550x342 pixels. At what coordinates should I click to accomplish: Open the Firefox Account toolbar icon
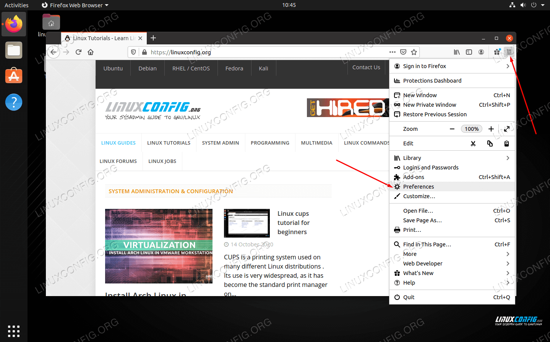481,52
